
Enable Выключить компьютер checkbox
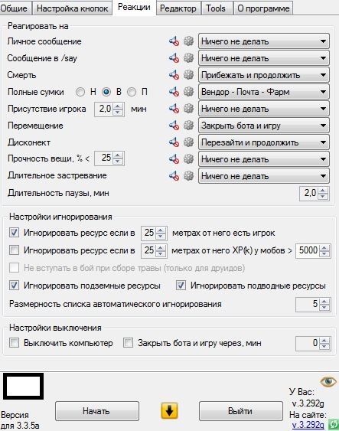point(14,343)
